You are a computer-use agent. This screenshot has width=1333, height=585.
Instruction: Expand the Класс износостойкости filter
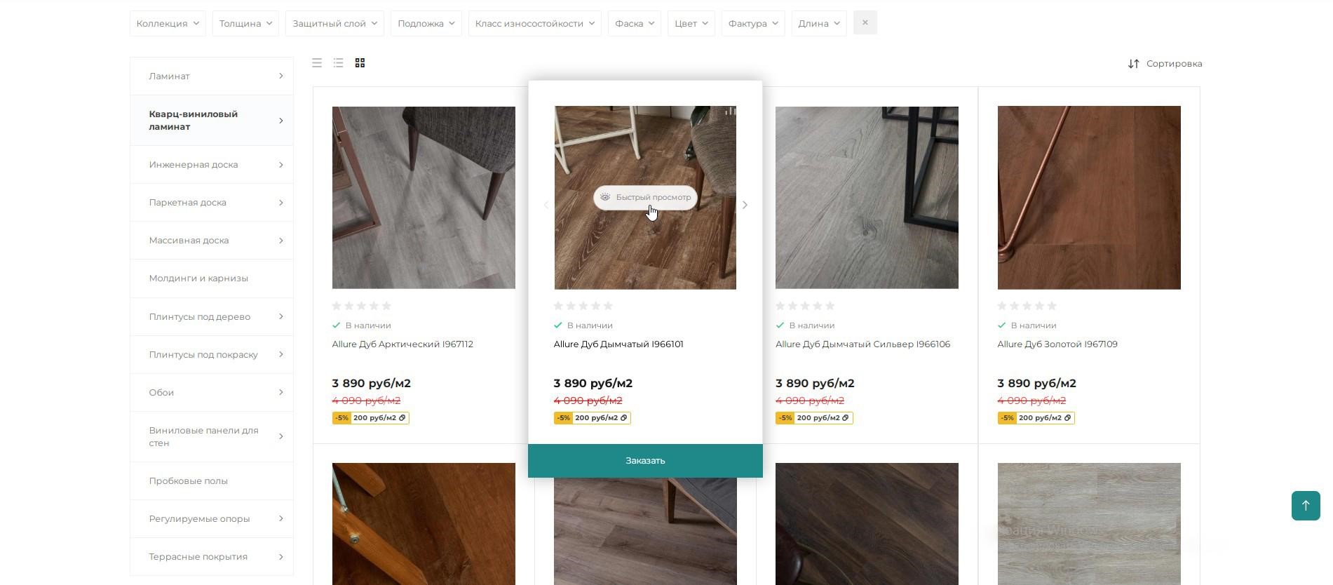[x=534, y=24]
